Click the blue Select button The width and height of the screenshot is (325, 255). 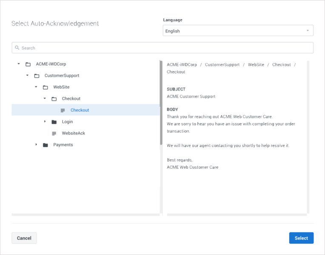coord(301,238)
